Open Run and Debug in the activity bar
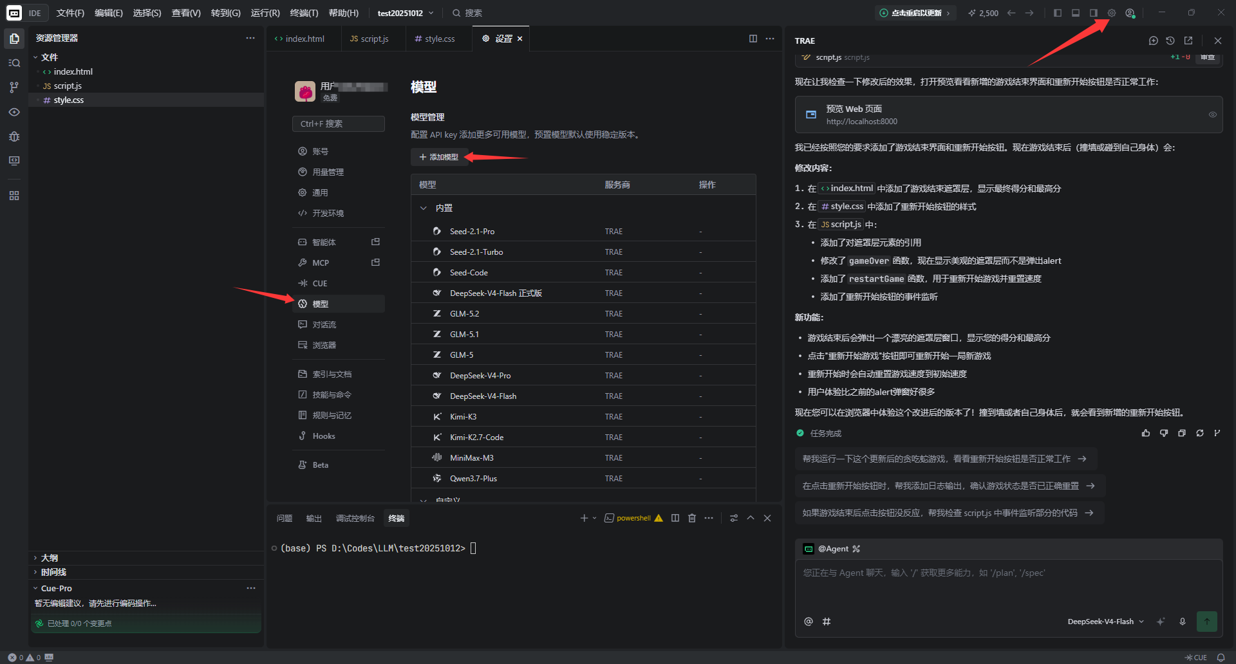Viewport: 1236px width, 664px height. pos(14,136)
